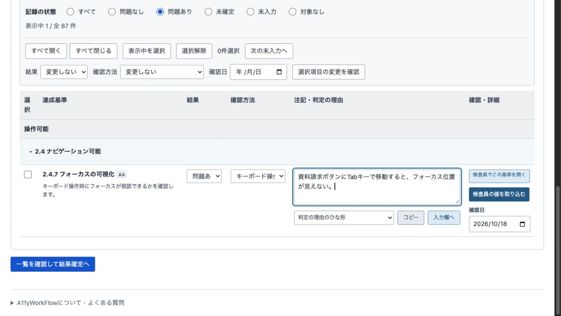This screenshot has width=561, height=316.
Task: Click the 操作可能 section header
Action: (36, 129)
